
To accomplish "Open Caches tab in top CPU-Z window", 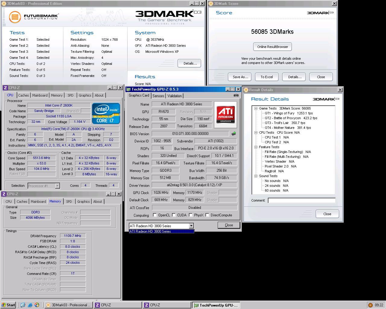I will pyautogui.click(x=23, y=95).
